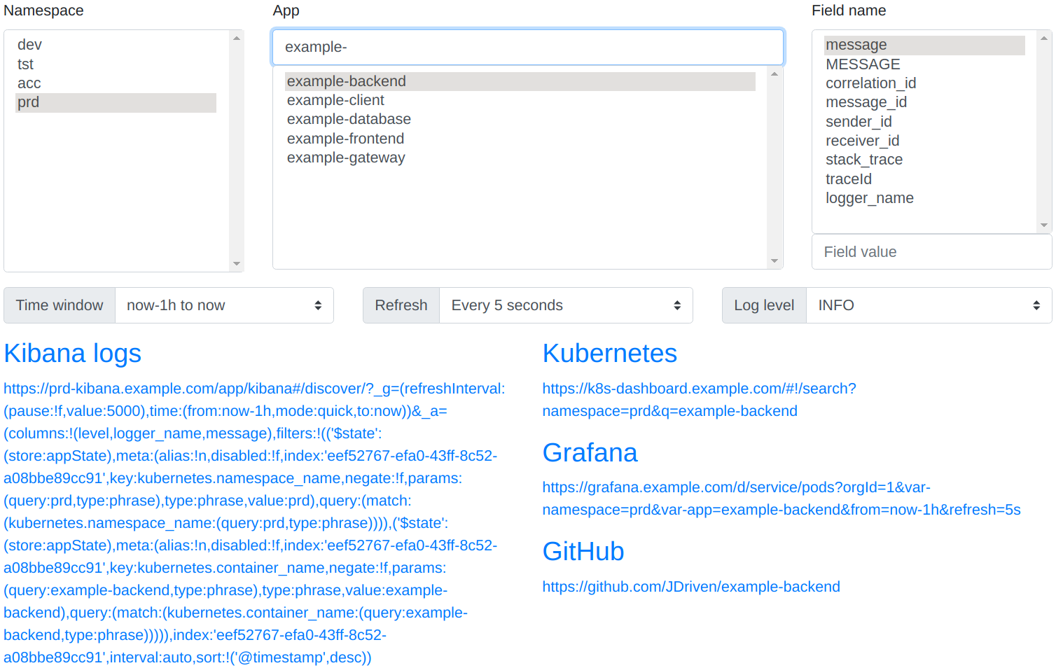Click the App filter text input
This screenshot has height=668, width=1056.
tap(528, 47)
